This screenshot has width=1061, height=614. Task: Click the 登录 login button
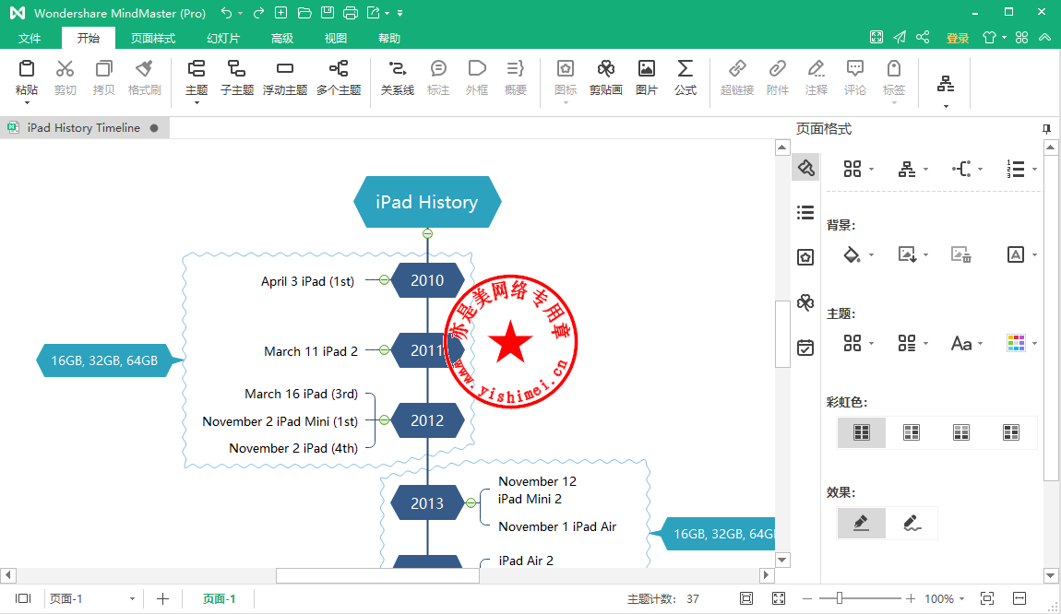[958, 38]
